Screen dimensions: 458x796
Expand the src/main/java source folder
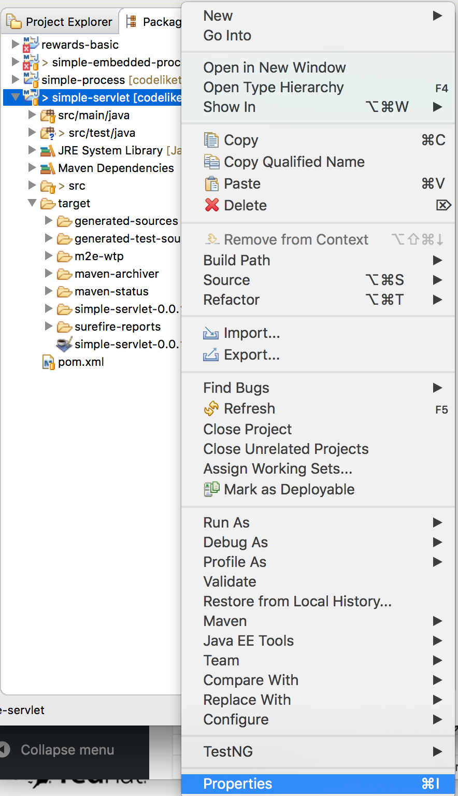coord(32,115)
